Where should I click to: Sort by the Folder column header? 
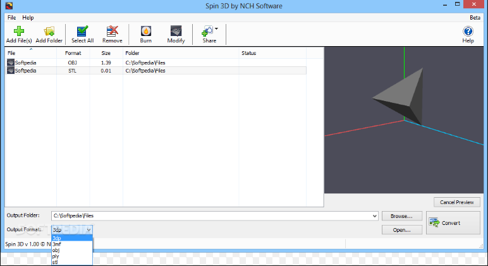pos(181,53)
